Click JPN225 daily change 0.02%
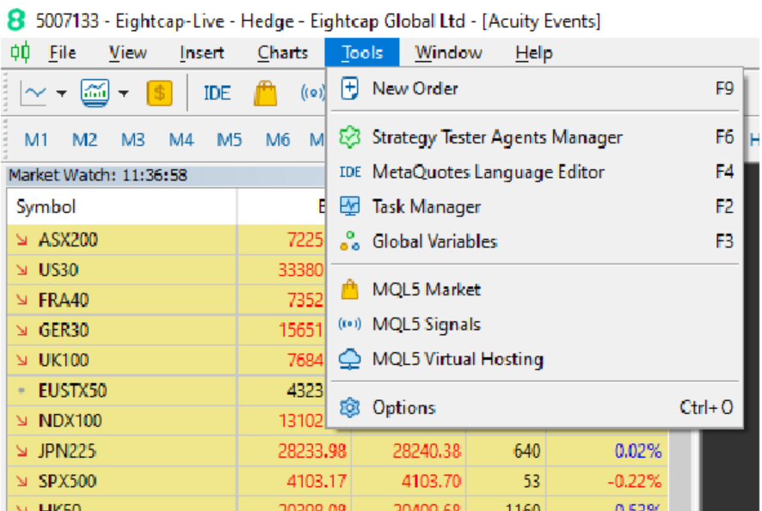Screen dimensions: 762x511 (x=638, y=451)
